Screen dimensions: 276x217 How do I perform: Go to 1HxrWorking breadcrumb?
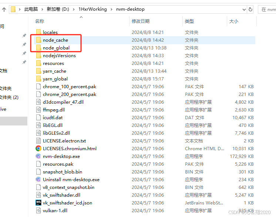coord(92,9)
